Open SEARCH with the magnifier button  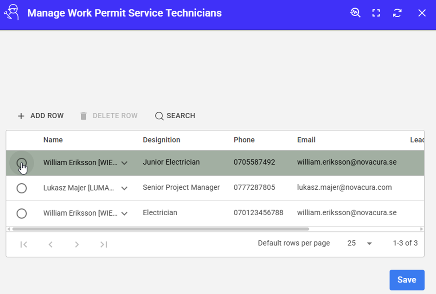point(175,116)
